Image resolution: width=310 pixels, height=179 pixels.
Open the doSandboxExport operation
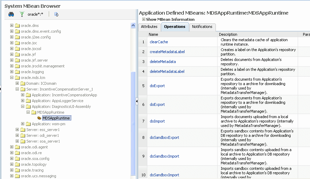point(164,137)
